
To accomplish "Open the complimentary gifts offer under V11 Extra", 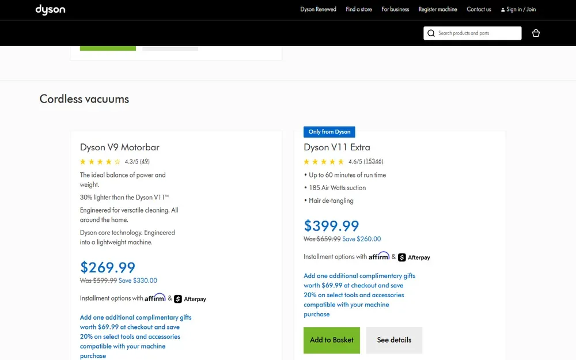I will click(359, 295).
